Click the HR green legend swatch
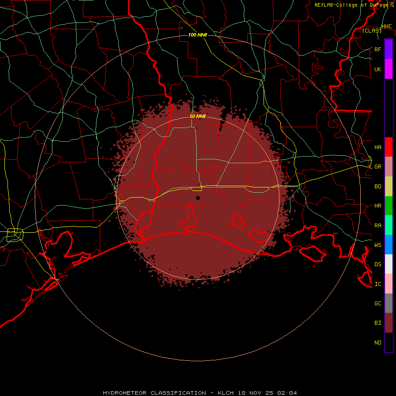Viewport: 396px width, 396px height. tap(389, 206)
